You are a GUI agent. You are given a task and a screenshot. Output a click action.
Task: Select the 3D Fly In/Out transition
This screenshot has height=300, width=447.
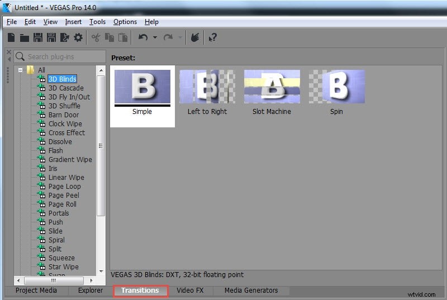tap(69, 97)
